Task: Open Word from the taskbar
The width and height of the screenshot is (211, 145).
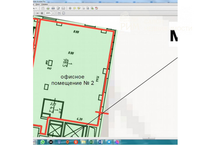Action: [100, 142]
